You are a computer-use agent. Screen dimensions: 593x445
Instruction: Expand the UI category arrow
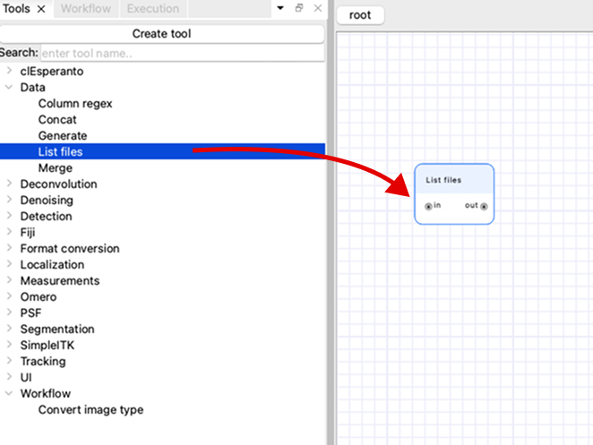pyautogui.click(x=9, y=377)
